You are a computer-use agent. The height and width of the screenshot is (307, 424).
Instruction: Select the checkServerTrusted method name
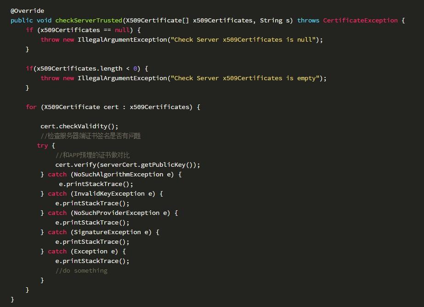point(89,21)
